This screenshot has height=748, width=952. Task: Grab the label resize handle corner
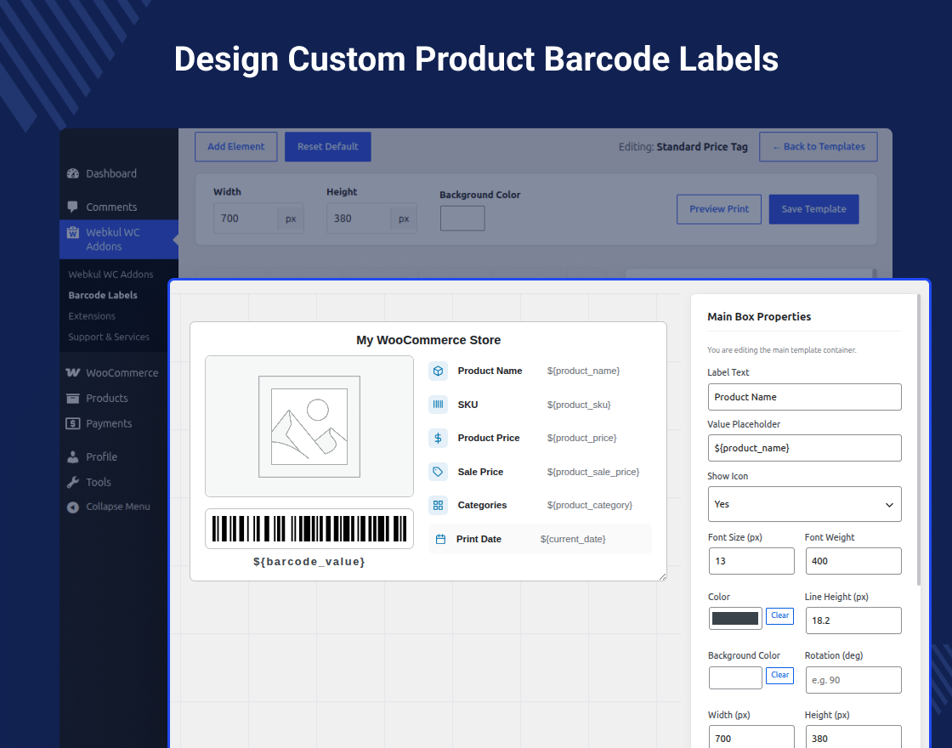tap(662, 577)
